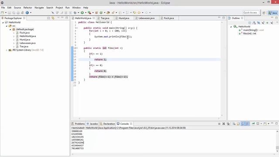The image size is (279, 157).
Task: Open the Open Console dropdown arrow
Action: pos(269,124)
